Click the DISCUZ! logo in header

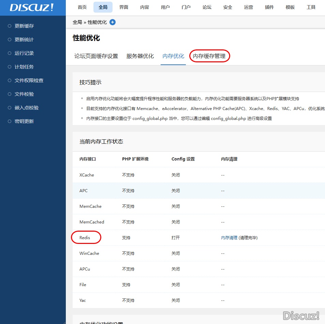click(x=32, y=7)
